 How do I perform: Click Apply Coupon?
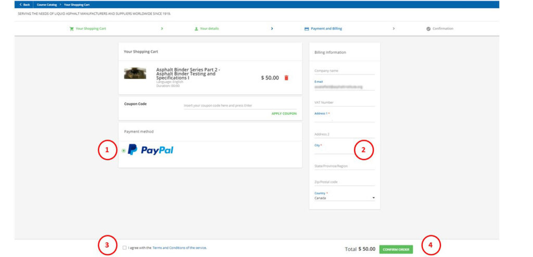(284, 113)
